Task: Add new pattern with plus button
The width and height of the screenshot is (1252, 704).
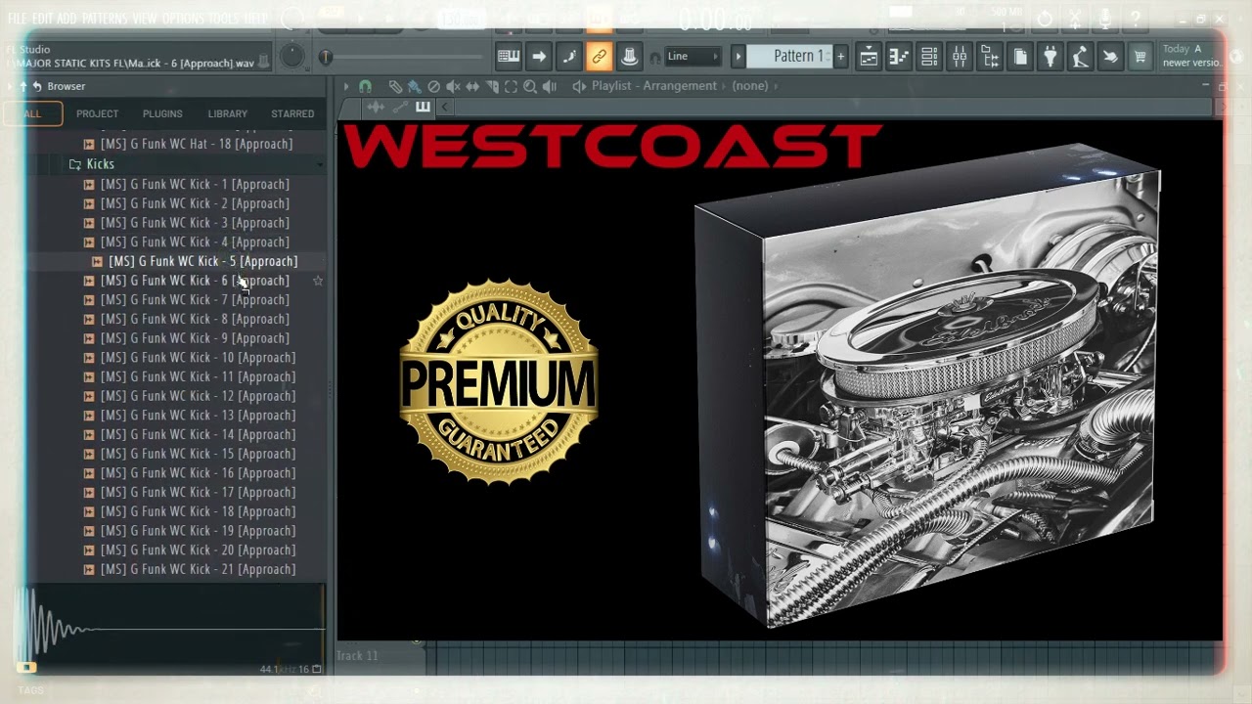Action: click(840, 57)
